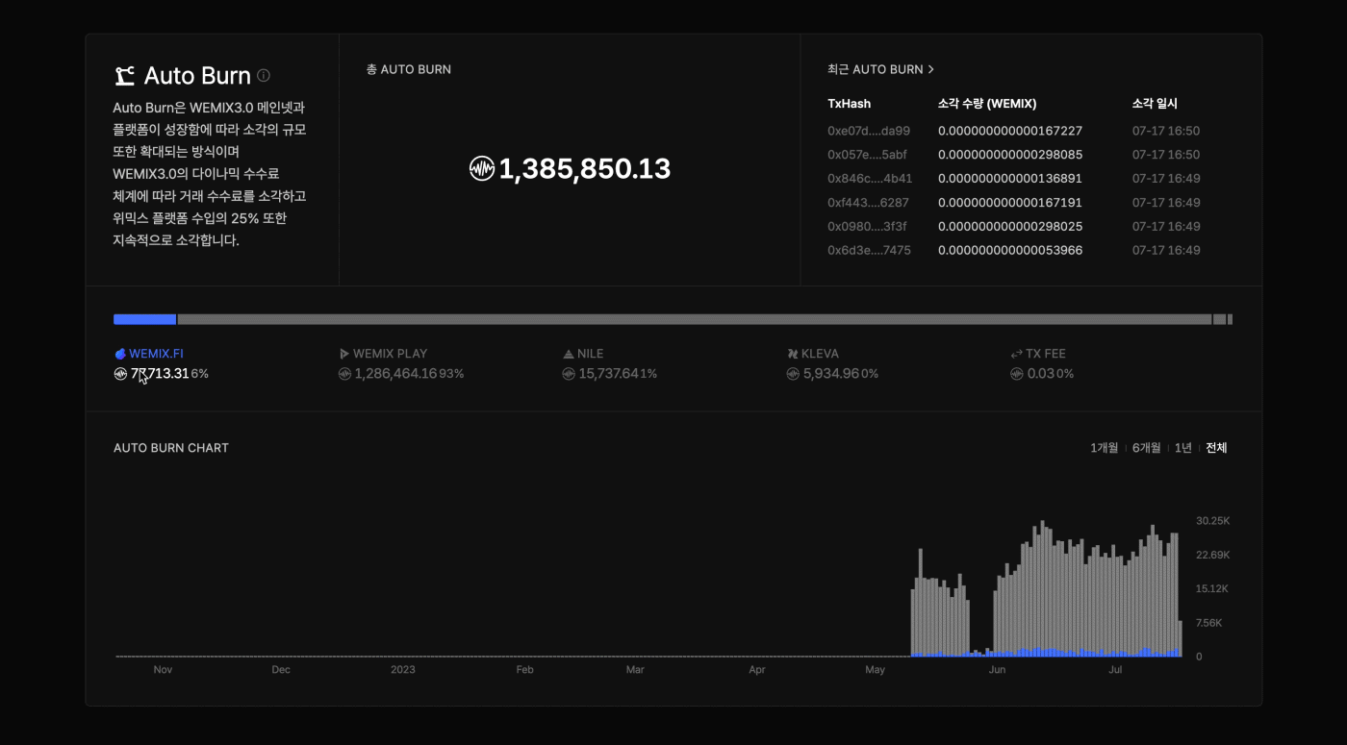The image size is (1347, 745).
Task: Click burn amount 0.000000000000167191
Action: (1010, 203)
